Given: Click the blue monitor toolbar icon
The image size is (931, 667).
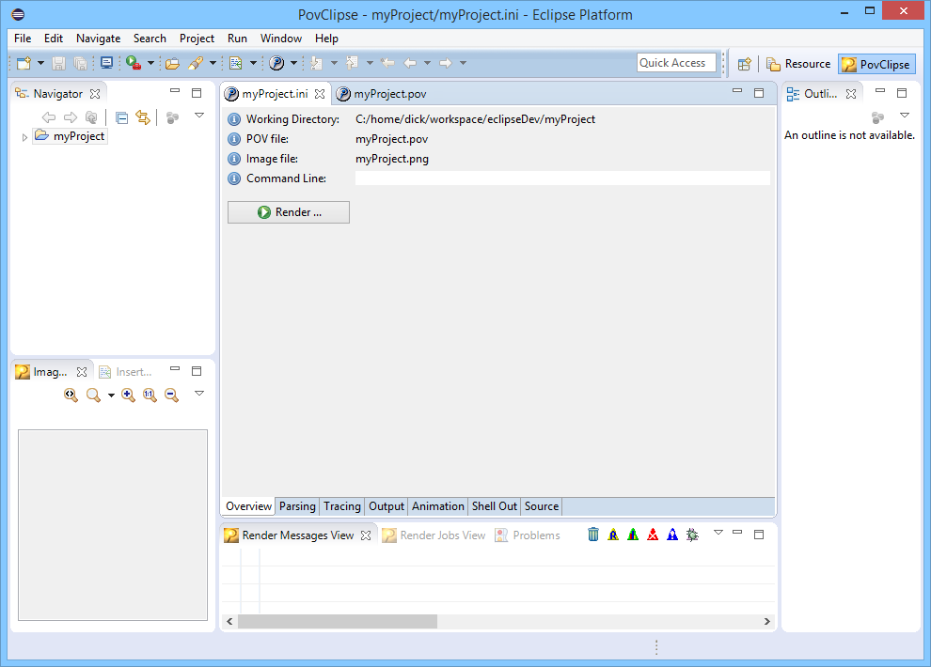Looking at the screenshot, I should [107, 63].
